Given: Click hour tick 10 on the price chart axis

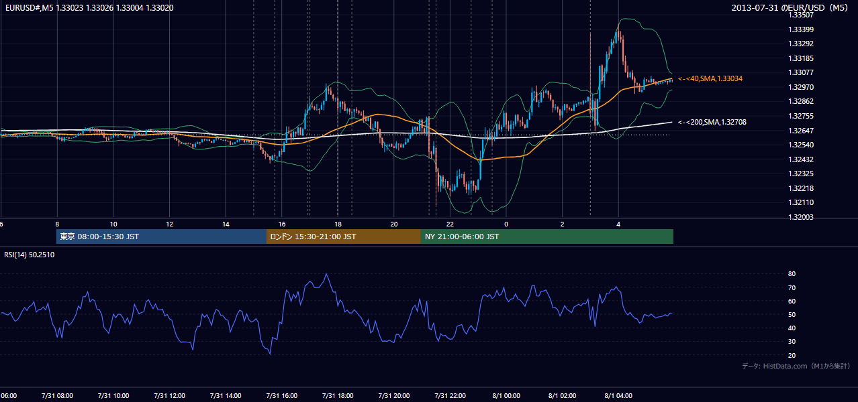Looking at the screenshot, I should click(113, 224).
